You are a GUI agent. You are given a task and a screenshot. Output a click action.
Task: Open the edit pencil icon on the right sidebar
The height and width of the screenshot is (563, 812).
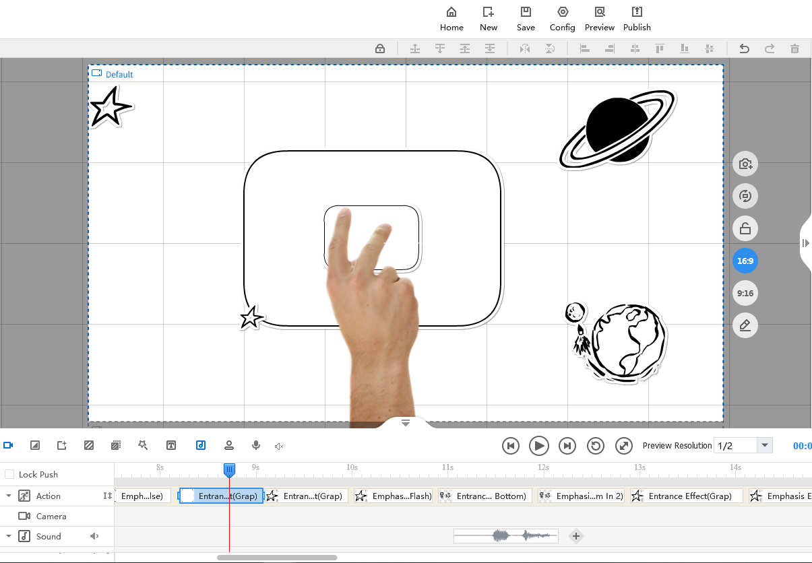(745, 325)
